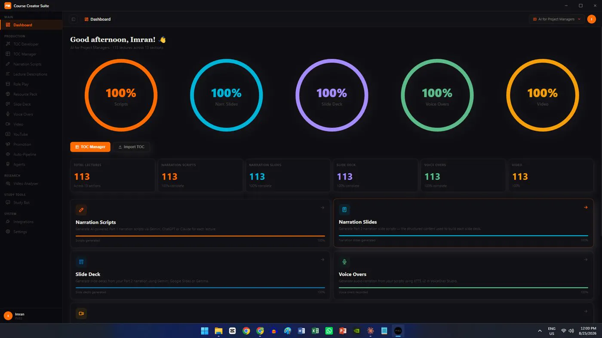This screenshot has height=338, width=602.
Task: Click the Import TOC button
Action: 132,147
